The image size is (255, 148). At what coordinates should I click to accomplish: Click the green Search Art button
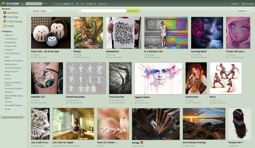coord(133,11)
